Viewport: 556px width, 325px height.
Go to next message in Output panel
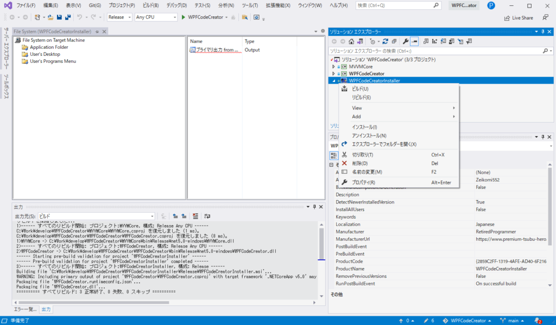[184, 216]
